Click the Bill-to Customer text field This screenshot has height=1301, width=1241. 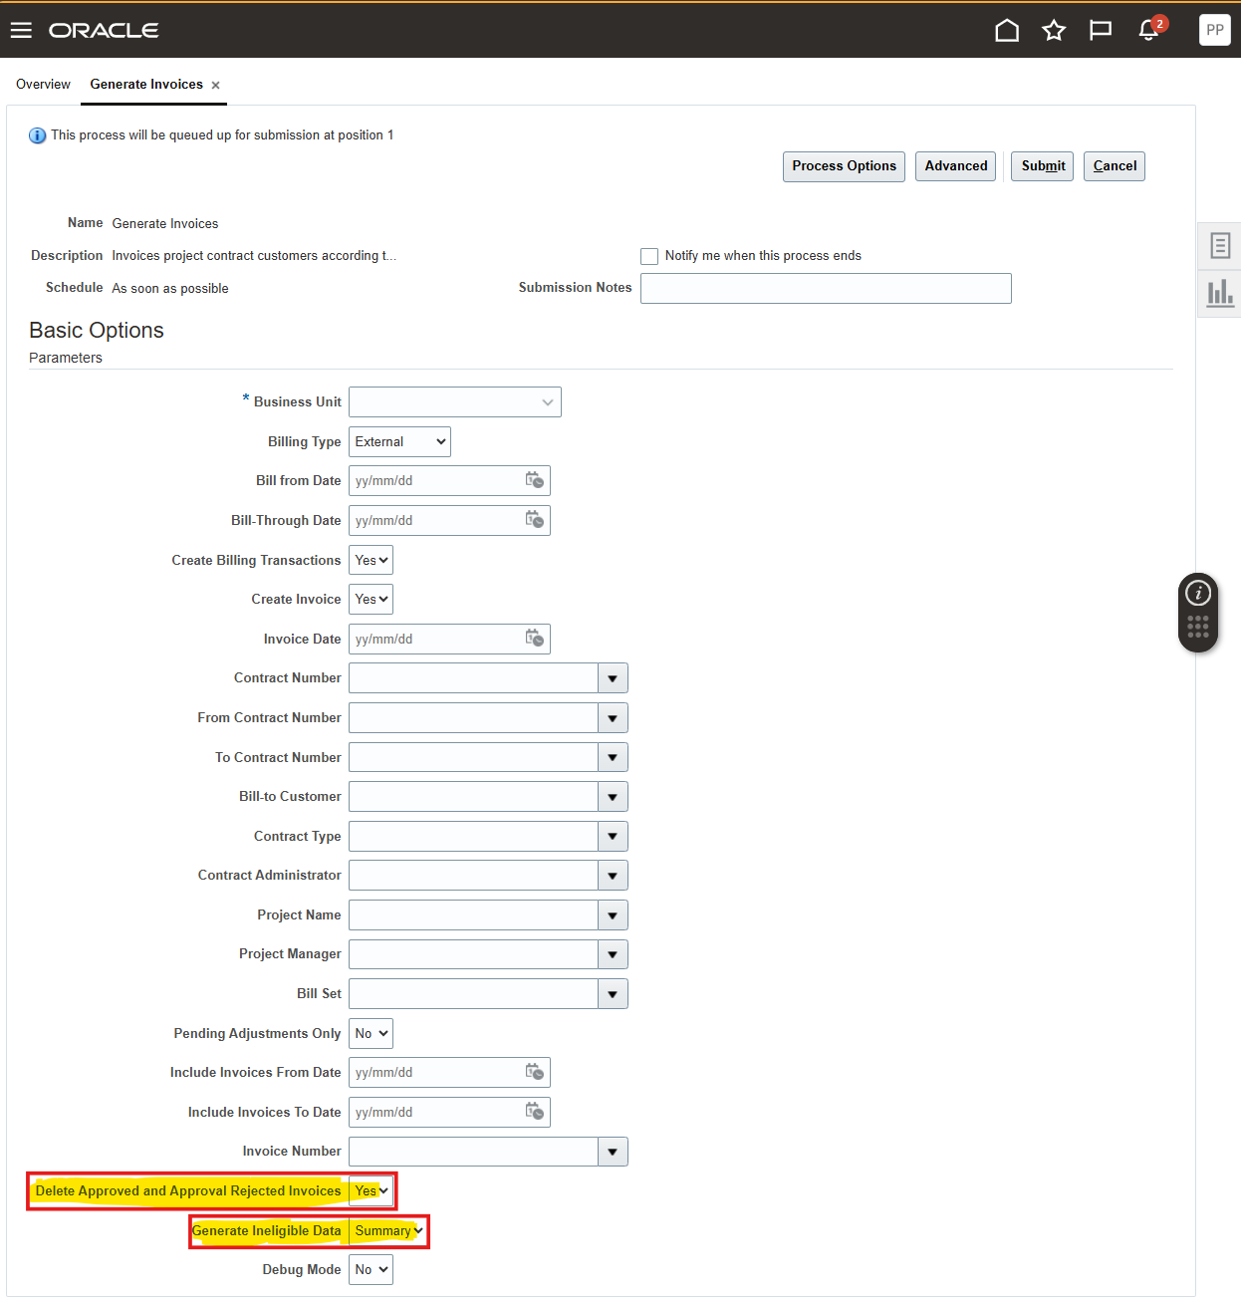tap(473, 797)
